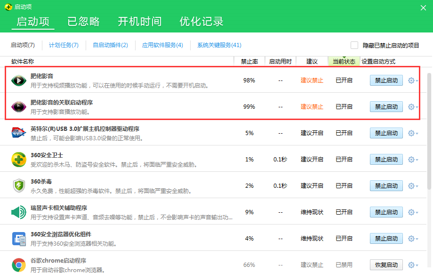Click the 360 logo in the titlebar

8,7
